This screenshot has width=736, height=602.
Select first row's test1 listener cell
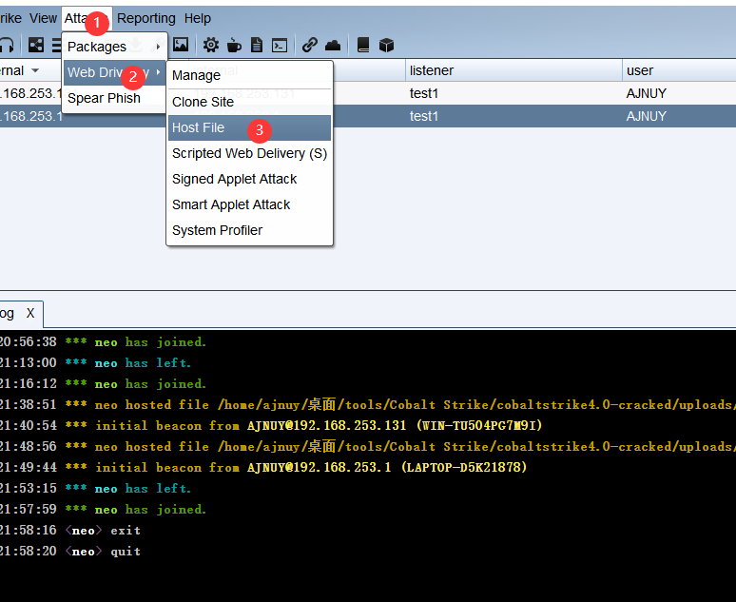pyautogui.click(x=513, y=93)
